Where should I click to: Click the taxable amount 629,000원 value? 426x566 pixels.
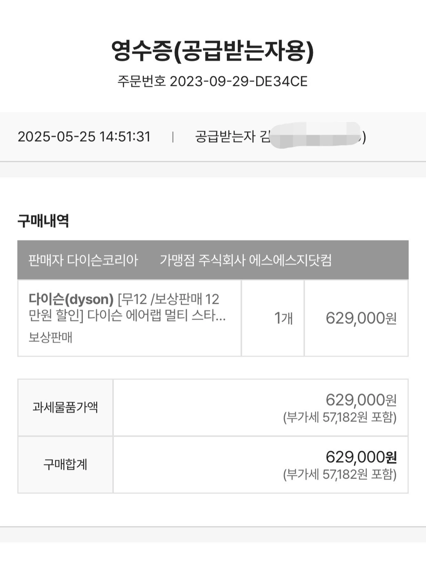(x=361, y=400)
